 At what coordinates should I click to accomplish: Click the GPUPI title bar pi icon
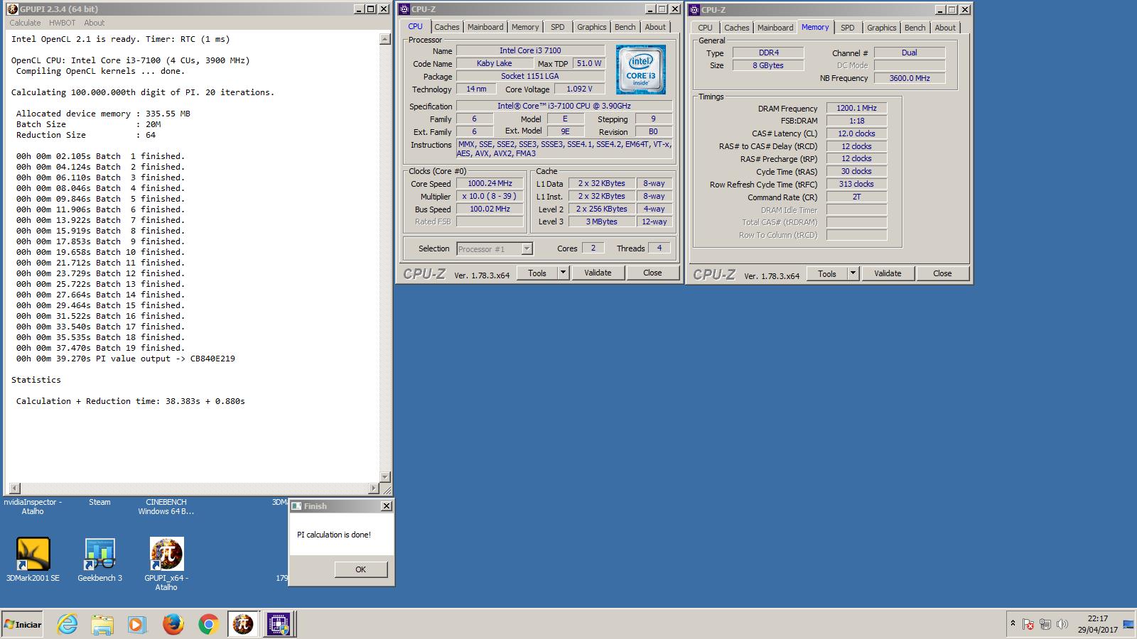click(12, 9)
